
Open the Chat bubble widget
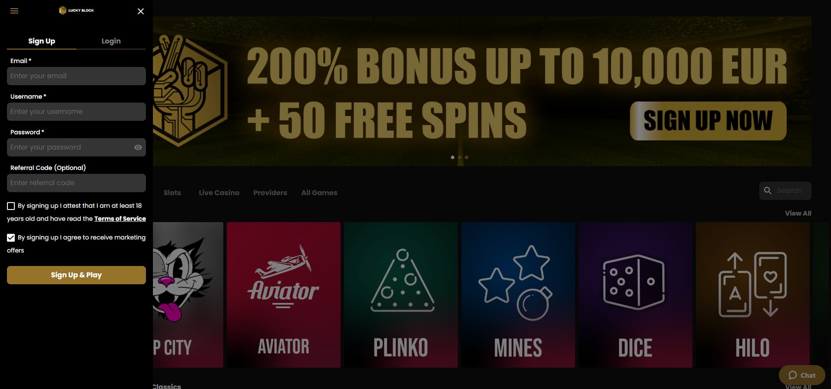(x=802, y=375)
